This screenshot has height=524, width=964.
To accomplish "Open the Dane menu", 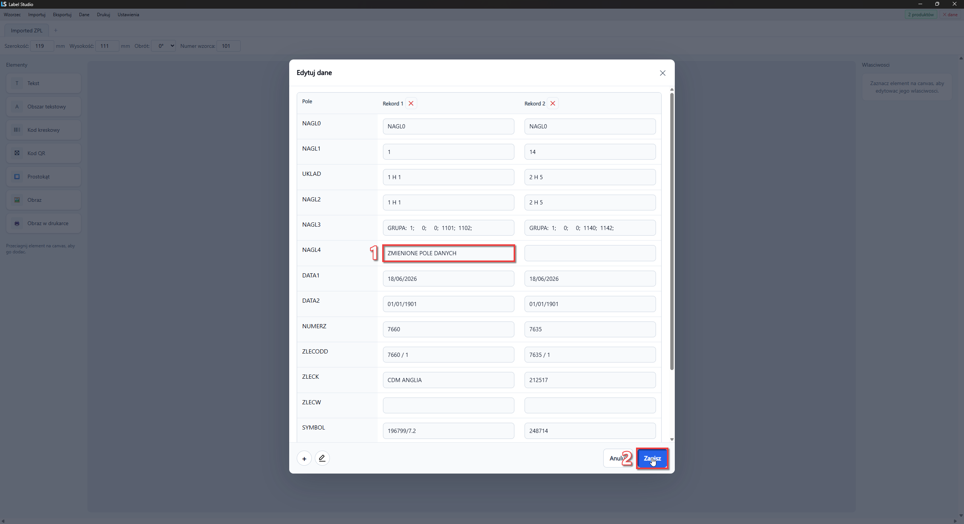I will click(84, 15).
